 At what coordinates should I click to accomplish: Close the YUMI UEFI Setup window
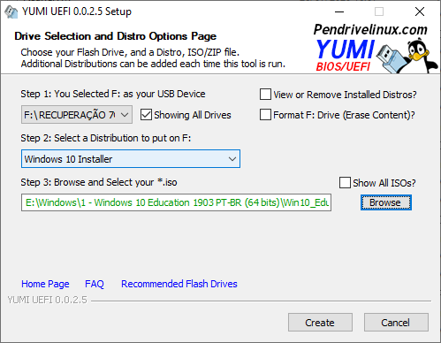tap(420, 11)
